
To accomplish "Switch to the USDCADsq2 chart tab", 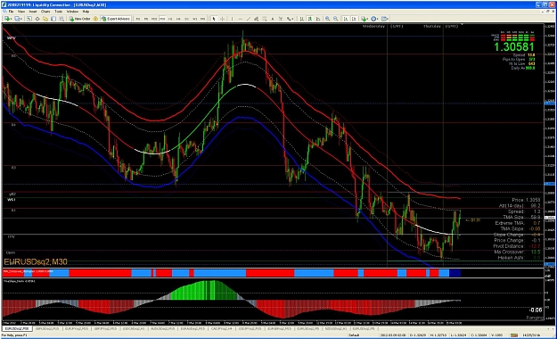I will (x=134, y=328).
